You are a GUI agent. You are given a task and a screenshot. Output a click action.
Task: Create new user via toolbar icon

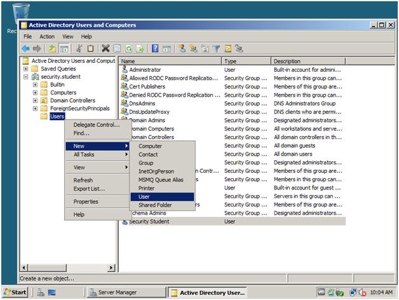182,48
